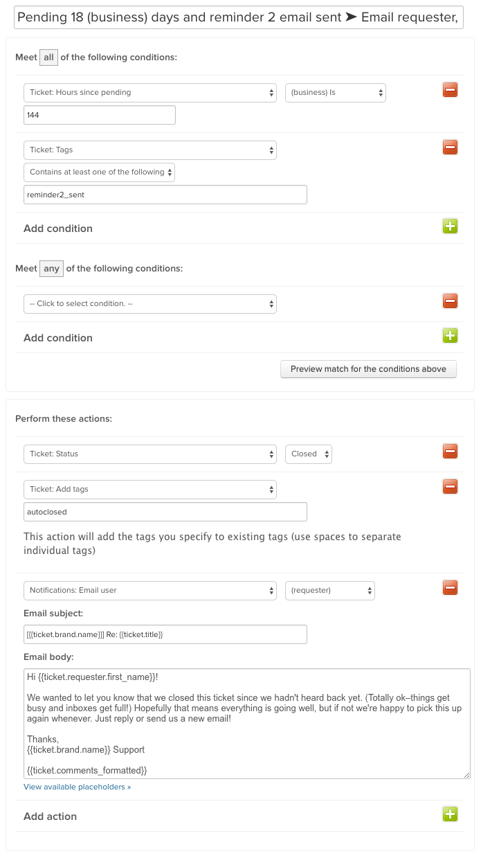Add a new 'any' condition
Screen dimensions: 481x858
coord(450,335)
